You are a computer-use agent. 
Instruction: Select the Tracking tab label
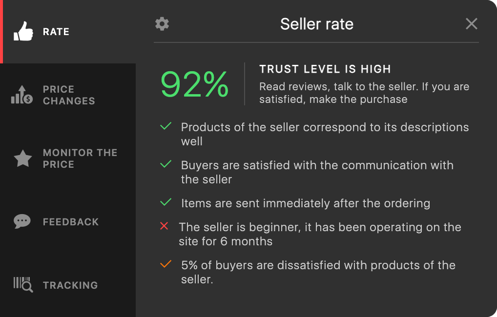(x=70, y=285)
